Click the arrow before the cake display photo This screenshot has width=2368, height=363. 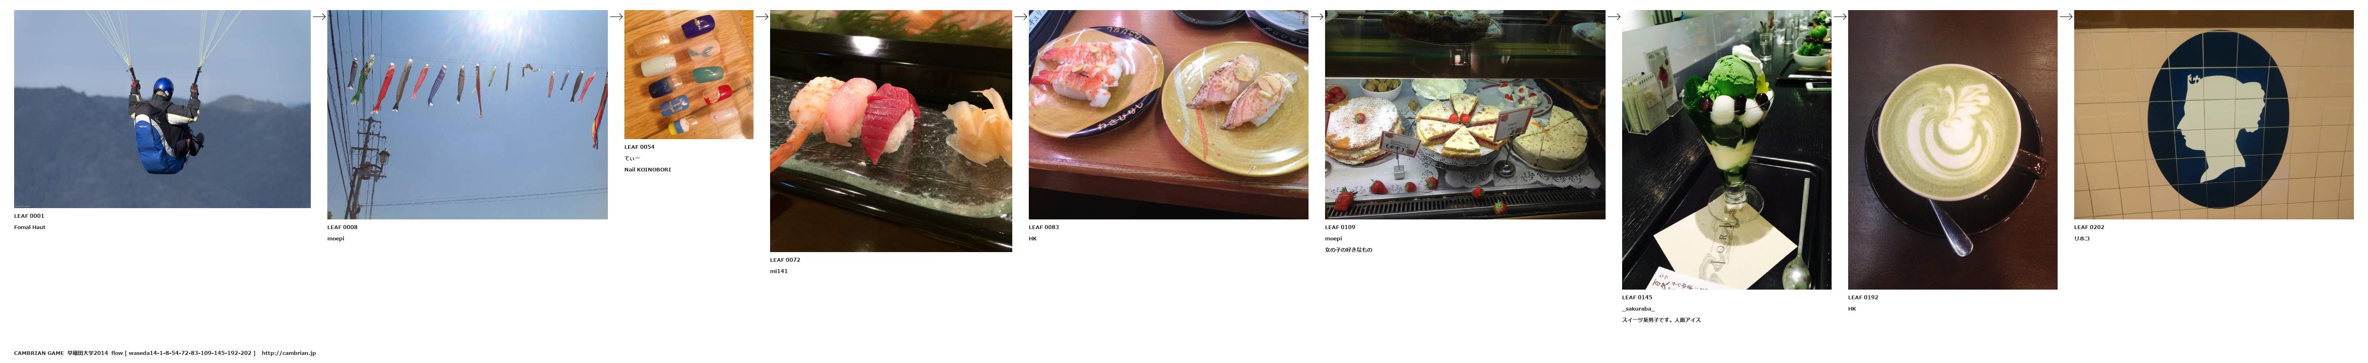[x=1316, y=17]
